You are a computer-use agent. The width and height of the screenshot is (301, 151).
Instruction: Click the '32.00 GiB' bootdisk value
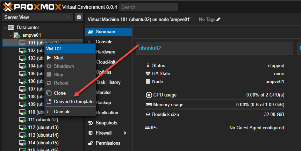click(x=274, y=115)
